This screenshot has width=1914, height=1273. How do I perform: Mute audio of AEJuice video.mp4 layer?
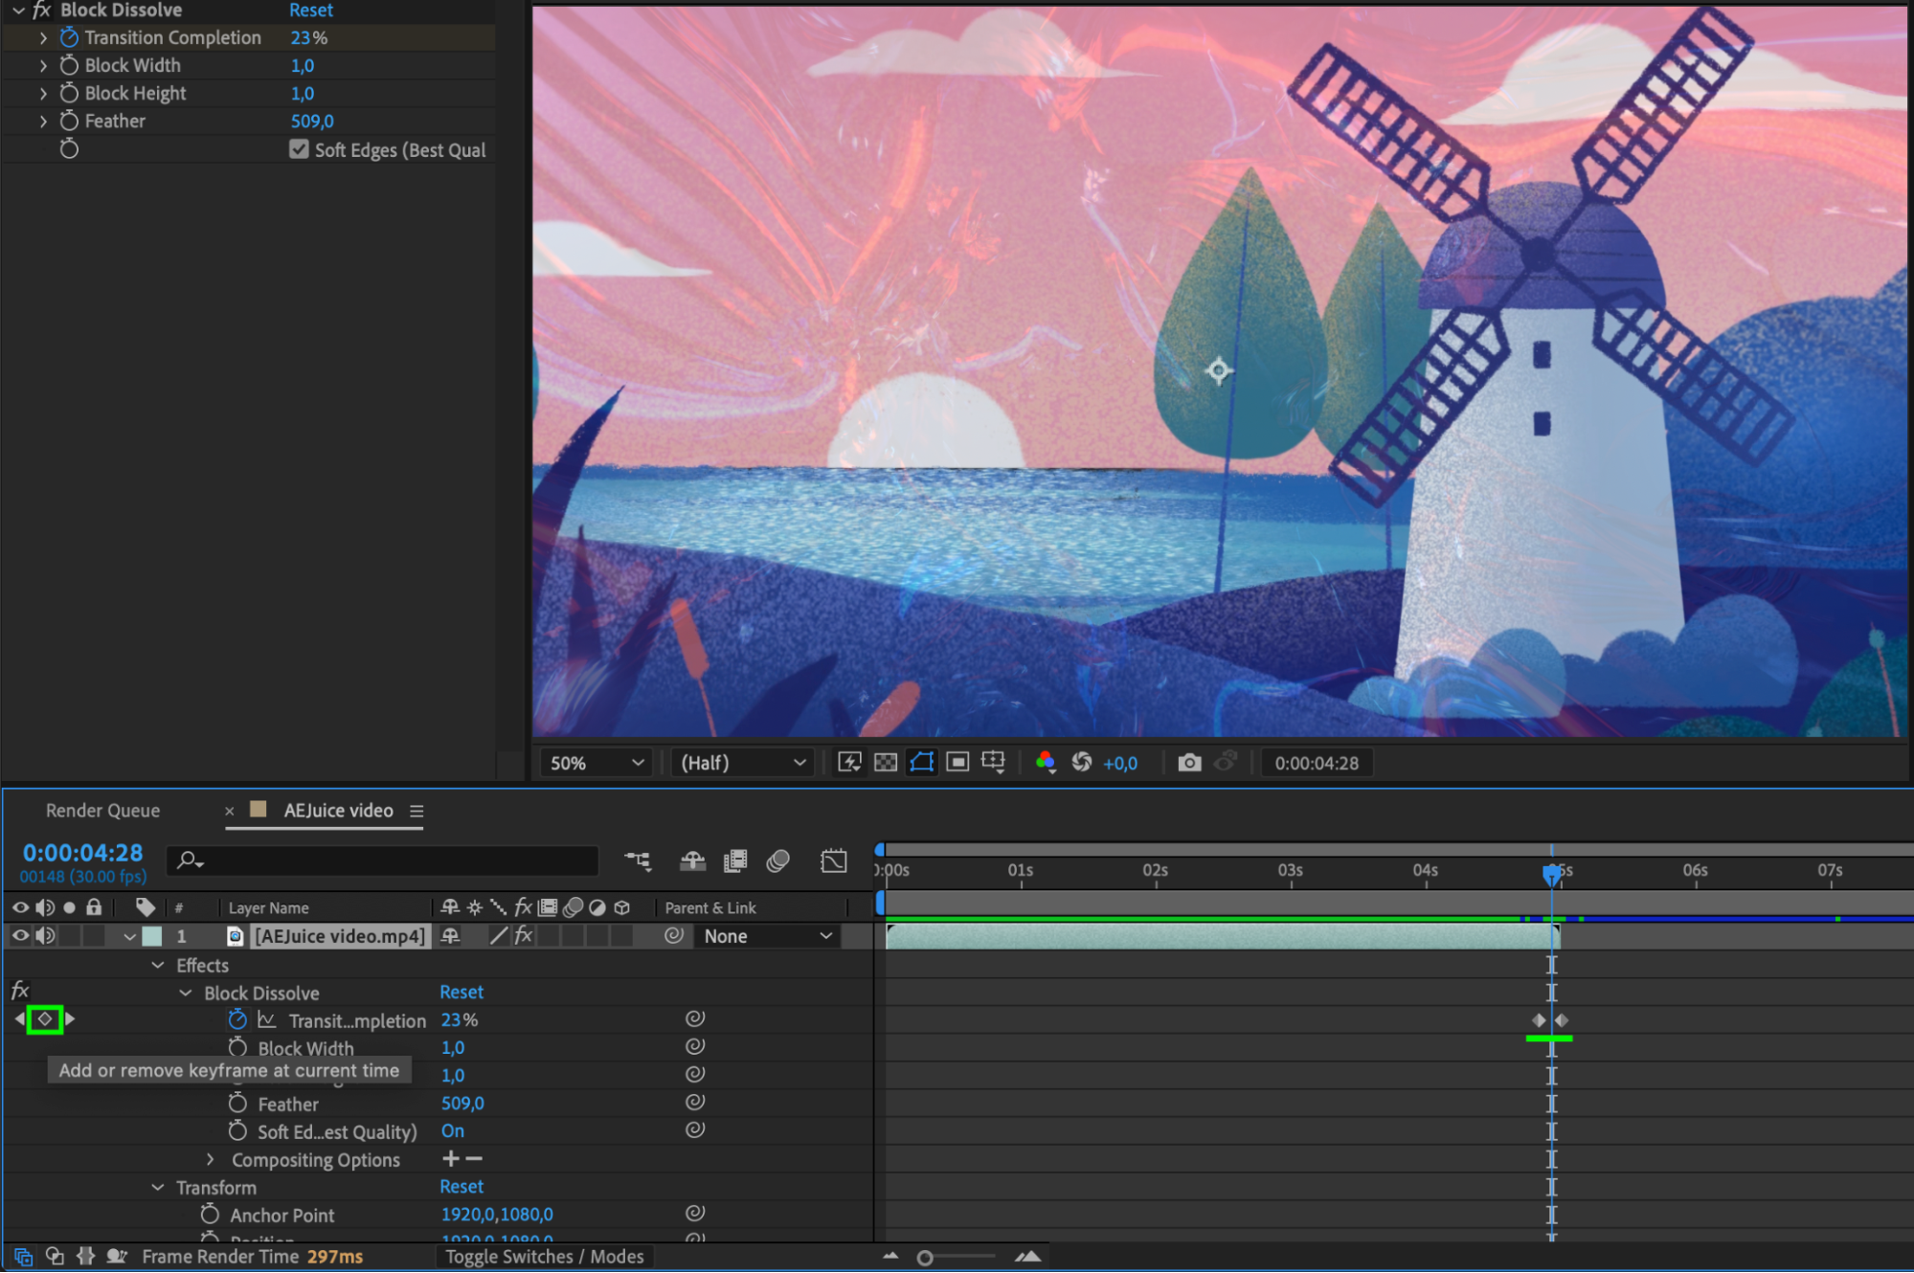pyautogui.click(x=45, y=936)
